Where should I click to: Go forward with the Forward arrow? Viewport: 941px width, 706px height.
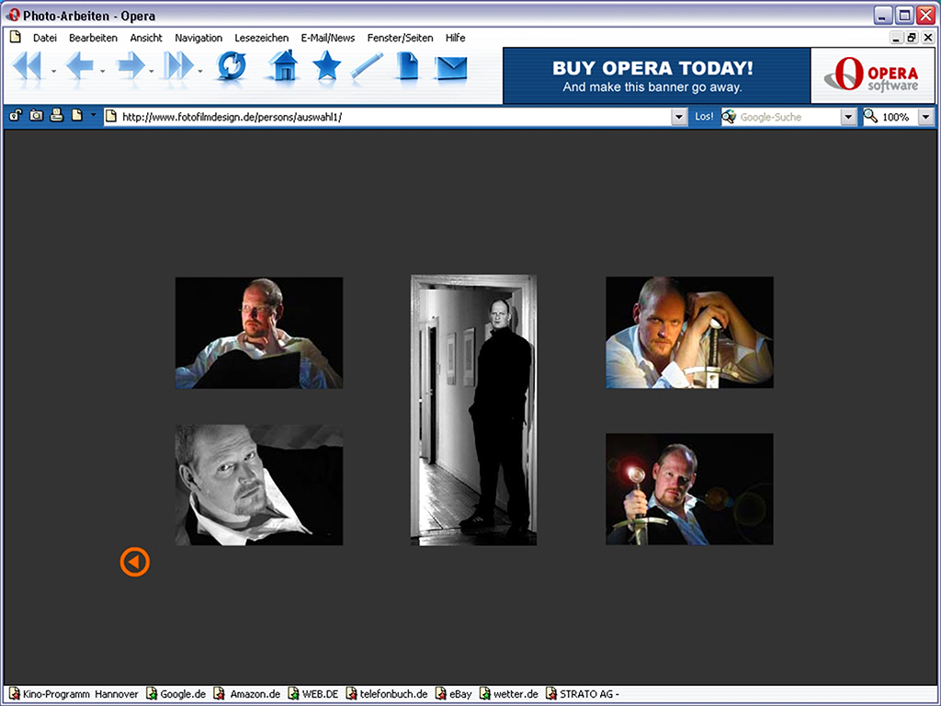click(130, 65)
